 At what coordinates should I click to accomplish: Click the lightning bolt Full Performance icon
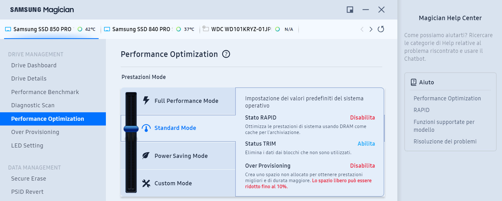pyautogui.click(x=146, y=101)
